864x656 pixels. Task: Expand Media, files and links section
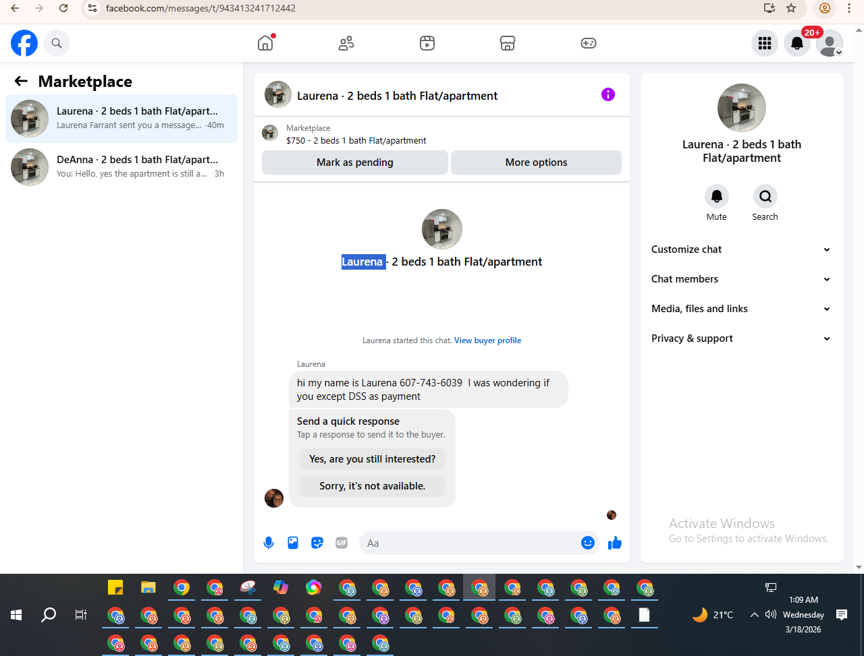[x=742, y=309]
